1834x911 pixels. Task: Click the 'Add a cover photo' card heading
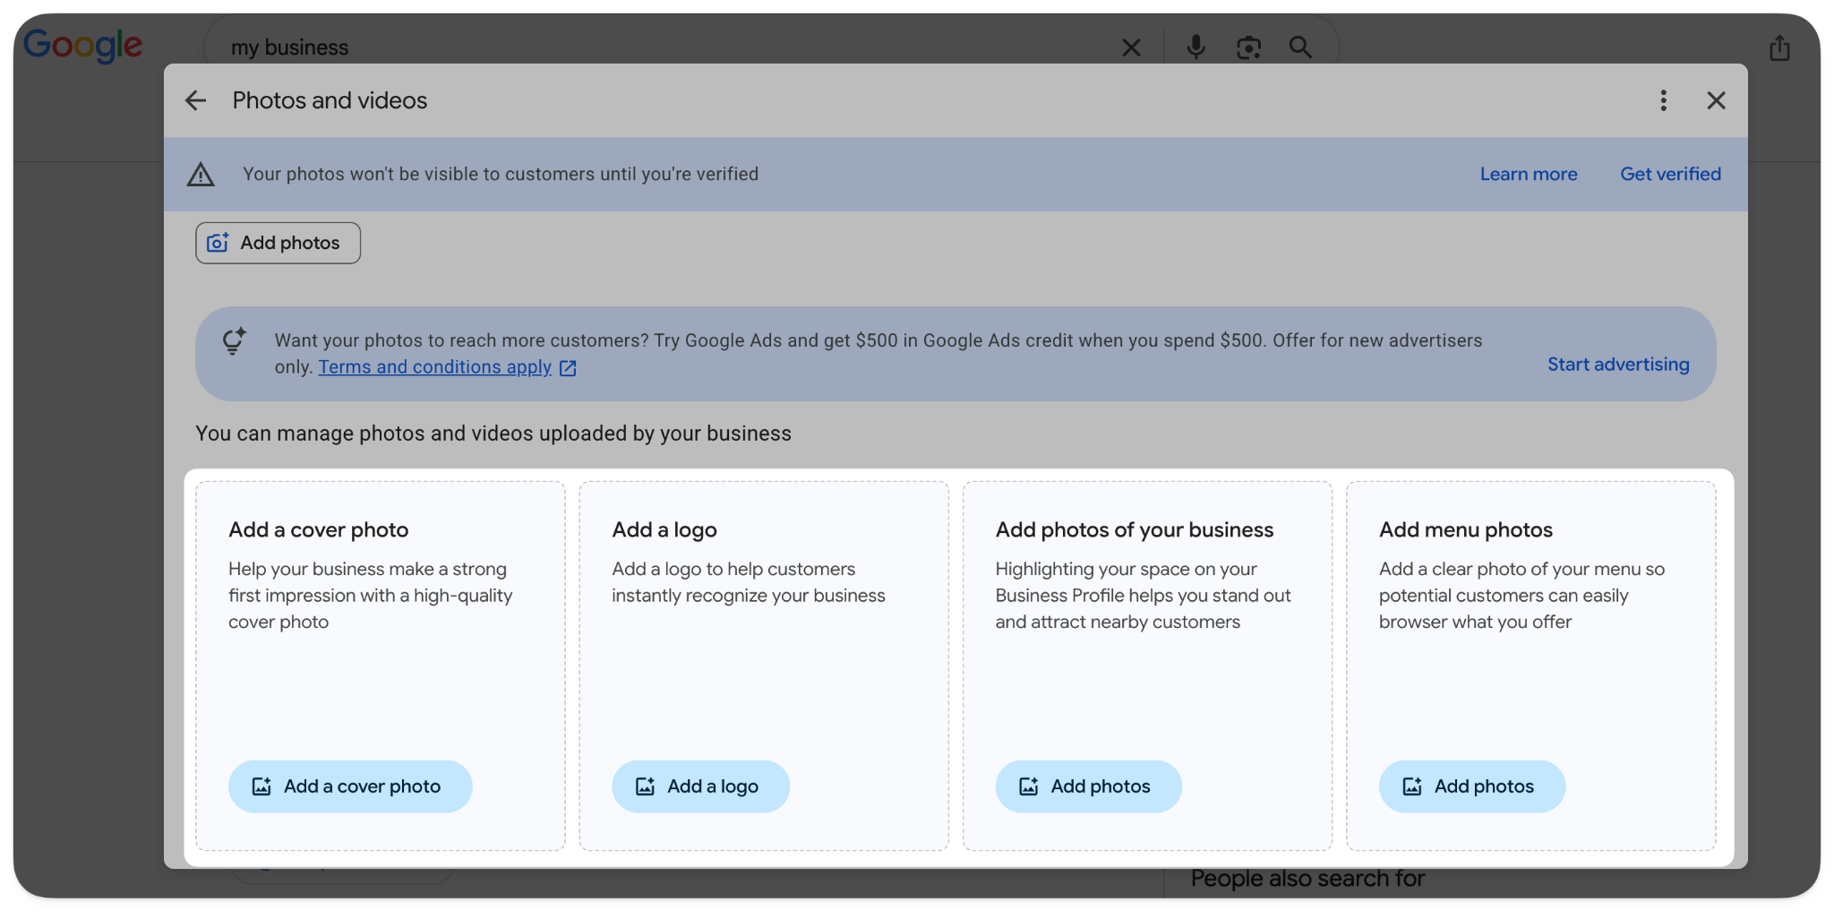pyautogui.click(x=318, y=529)
